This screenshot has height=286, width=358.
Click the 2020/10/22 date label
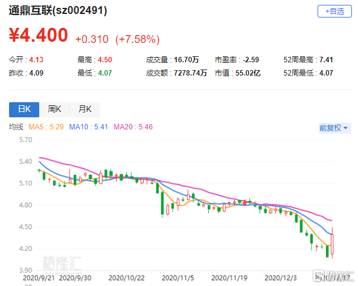click(x=127, y=278)
